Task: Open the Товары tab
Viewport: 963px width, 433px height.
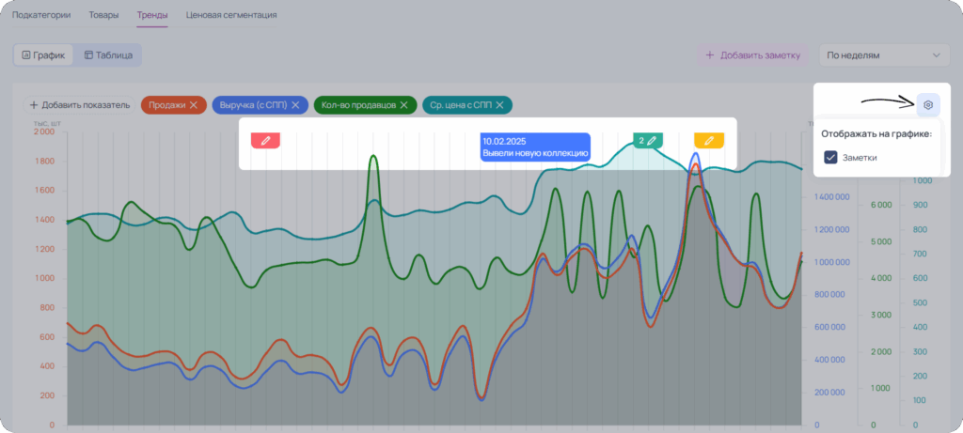Action: 103,15
